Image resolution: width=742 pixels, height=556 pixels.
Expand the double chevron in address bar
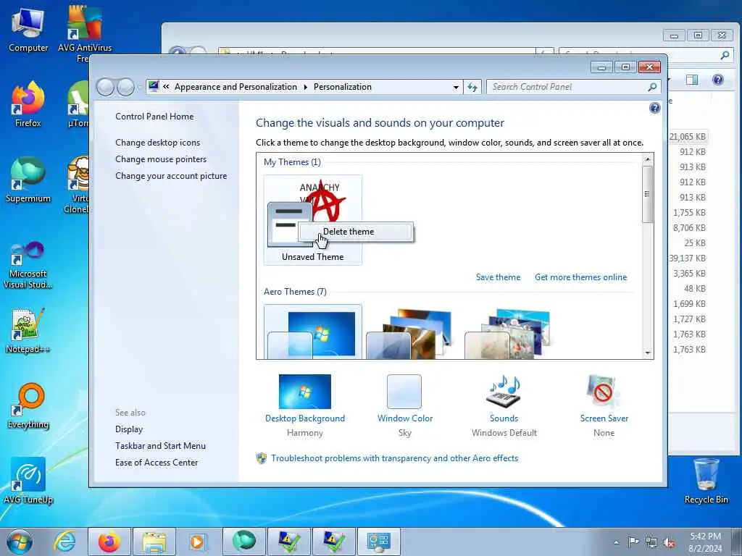[166, 87]
